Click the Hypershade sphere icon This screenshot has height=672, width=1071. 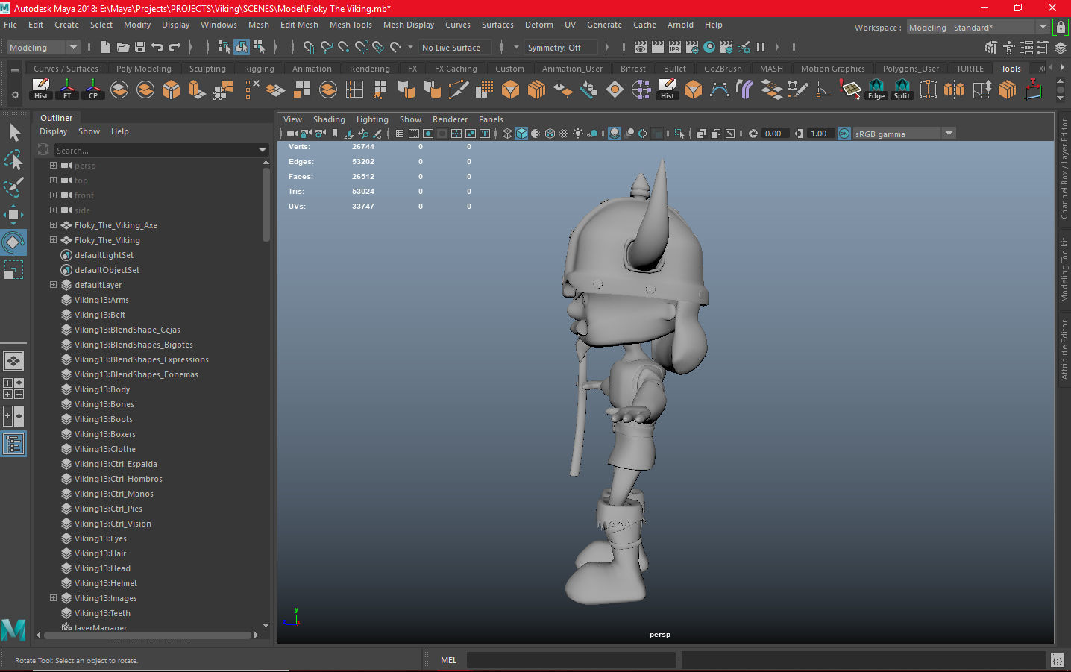(x=709, y=47)
